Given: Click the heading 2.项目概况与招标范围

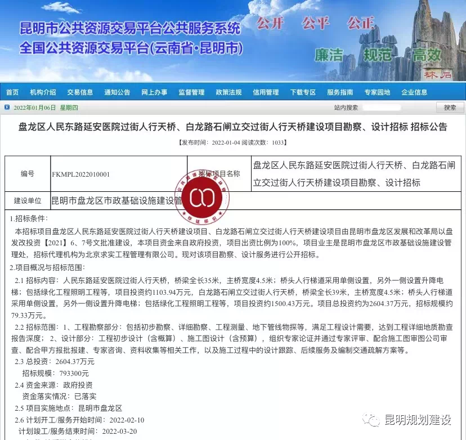Looking at the screenshot, I should (x=47, y=268).
